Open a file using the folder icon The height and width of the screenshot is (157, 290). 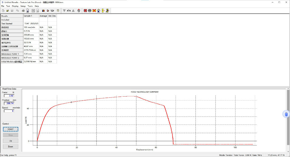[x=8, y=11]
